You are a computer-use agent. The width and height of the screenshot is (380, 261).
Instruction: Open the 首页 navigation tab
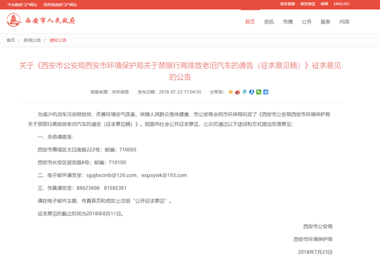(249, 22)
